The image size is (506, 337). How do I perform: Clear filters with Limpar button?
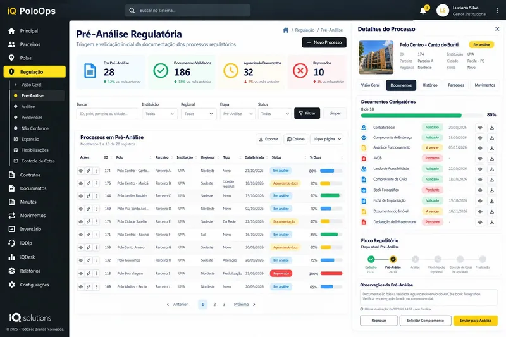pos(335,113)
